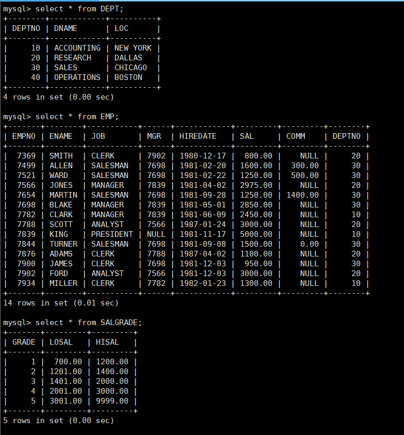Select salary value 950.00

tap(258, 264)
